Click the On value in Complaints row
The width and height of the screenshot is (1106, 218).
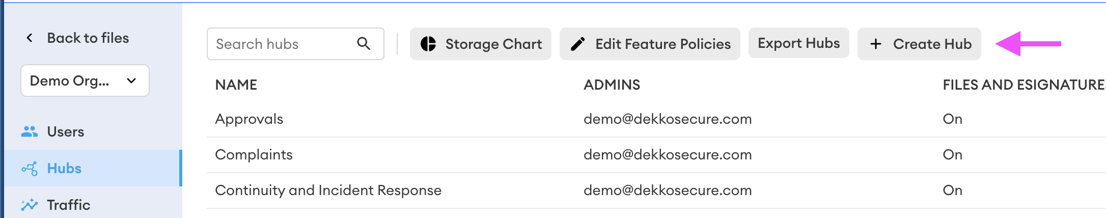click(x=953, y=154)
